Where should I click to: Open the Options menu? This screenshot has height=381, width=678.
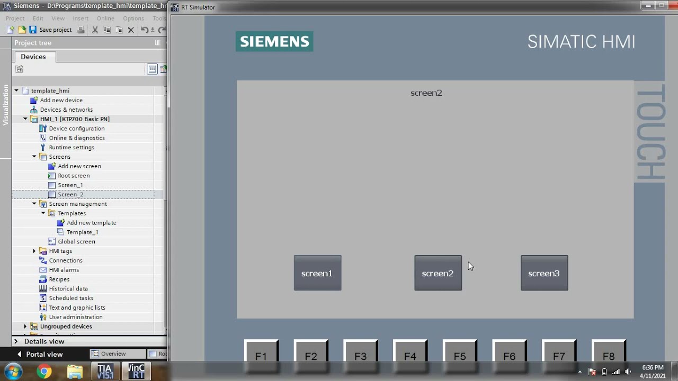(x=133, y=18)
